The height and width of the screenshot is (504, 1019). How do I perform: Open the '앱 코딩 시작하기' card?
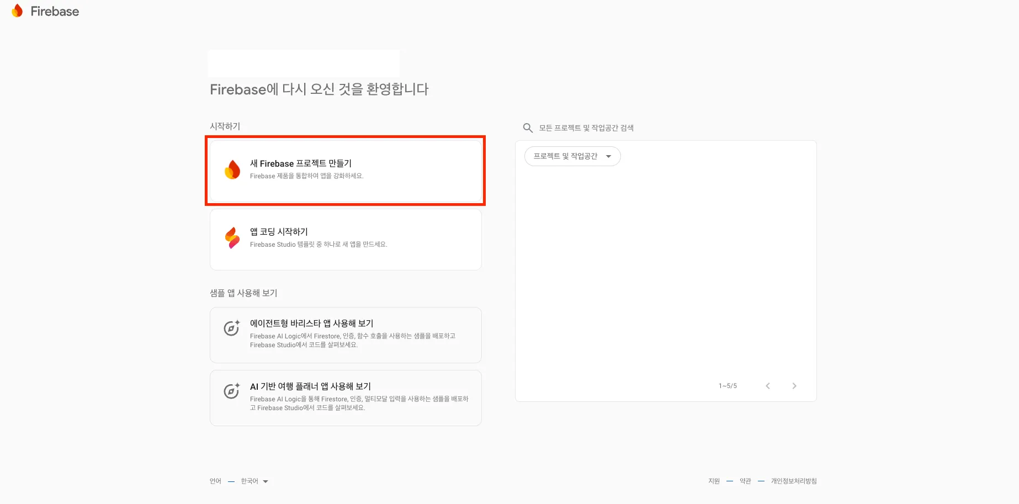(346, 240)
